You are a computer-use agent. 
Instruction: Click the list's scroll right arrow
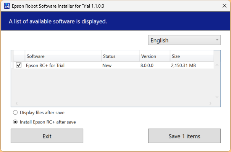pos(210,103)
